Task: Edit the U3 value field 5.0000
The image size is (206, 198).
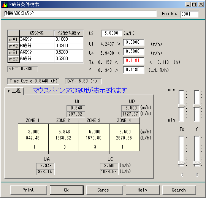Action: click(112, 33)
